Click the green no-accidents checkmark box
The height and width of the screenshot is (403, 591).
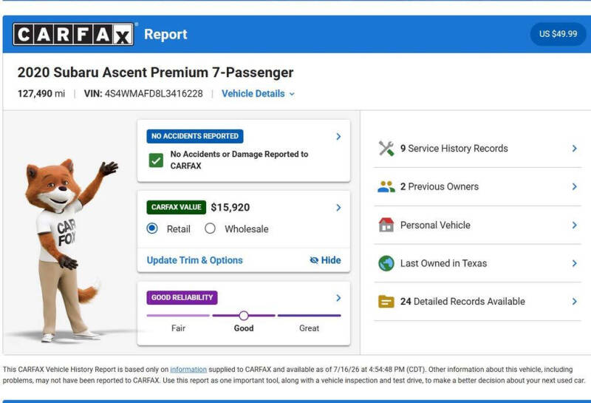(x=156, y=160)
